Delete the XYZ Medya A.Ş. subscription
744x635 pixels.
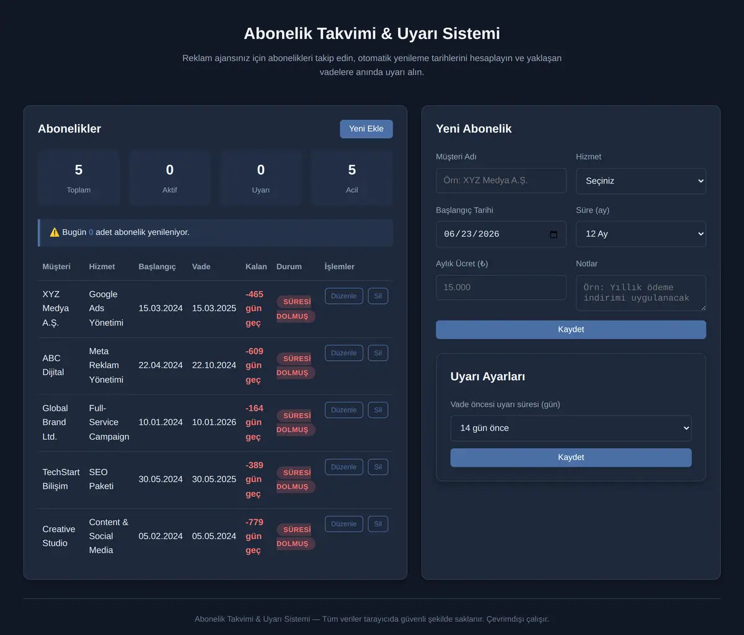point(378,296)
